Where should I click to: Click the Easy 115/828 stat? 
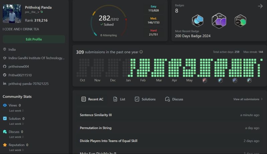point(154,9)
